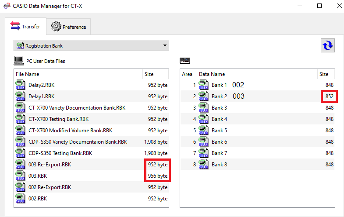Click the Bank 5 icon
344x217 pixels.
(203, 130)
